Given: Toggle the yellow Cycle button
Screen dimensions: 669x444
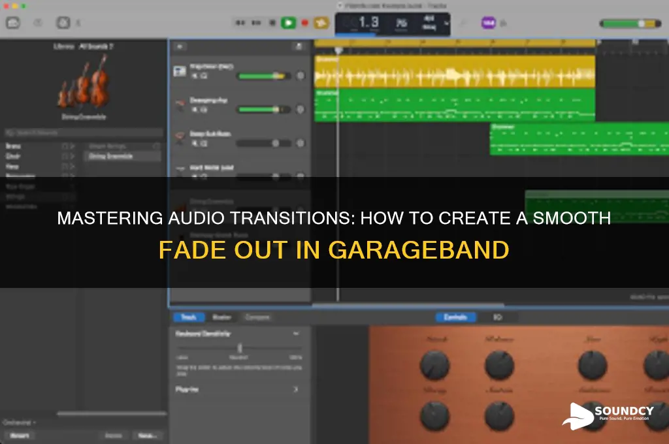Looking at the screenshot, I should pos(321,23).
